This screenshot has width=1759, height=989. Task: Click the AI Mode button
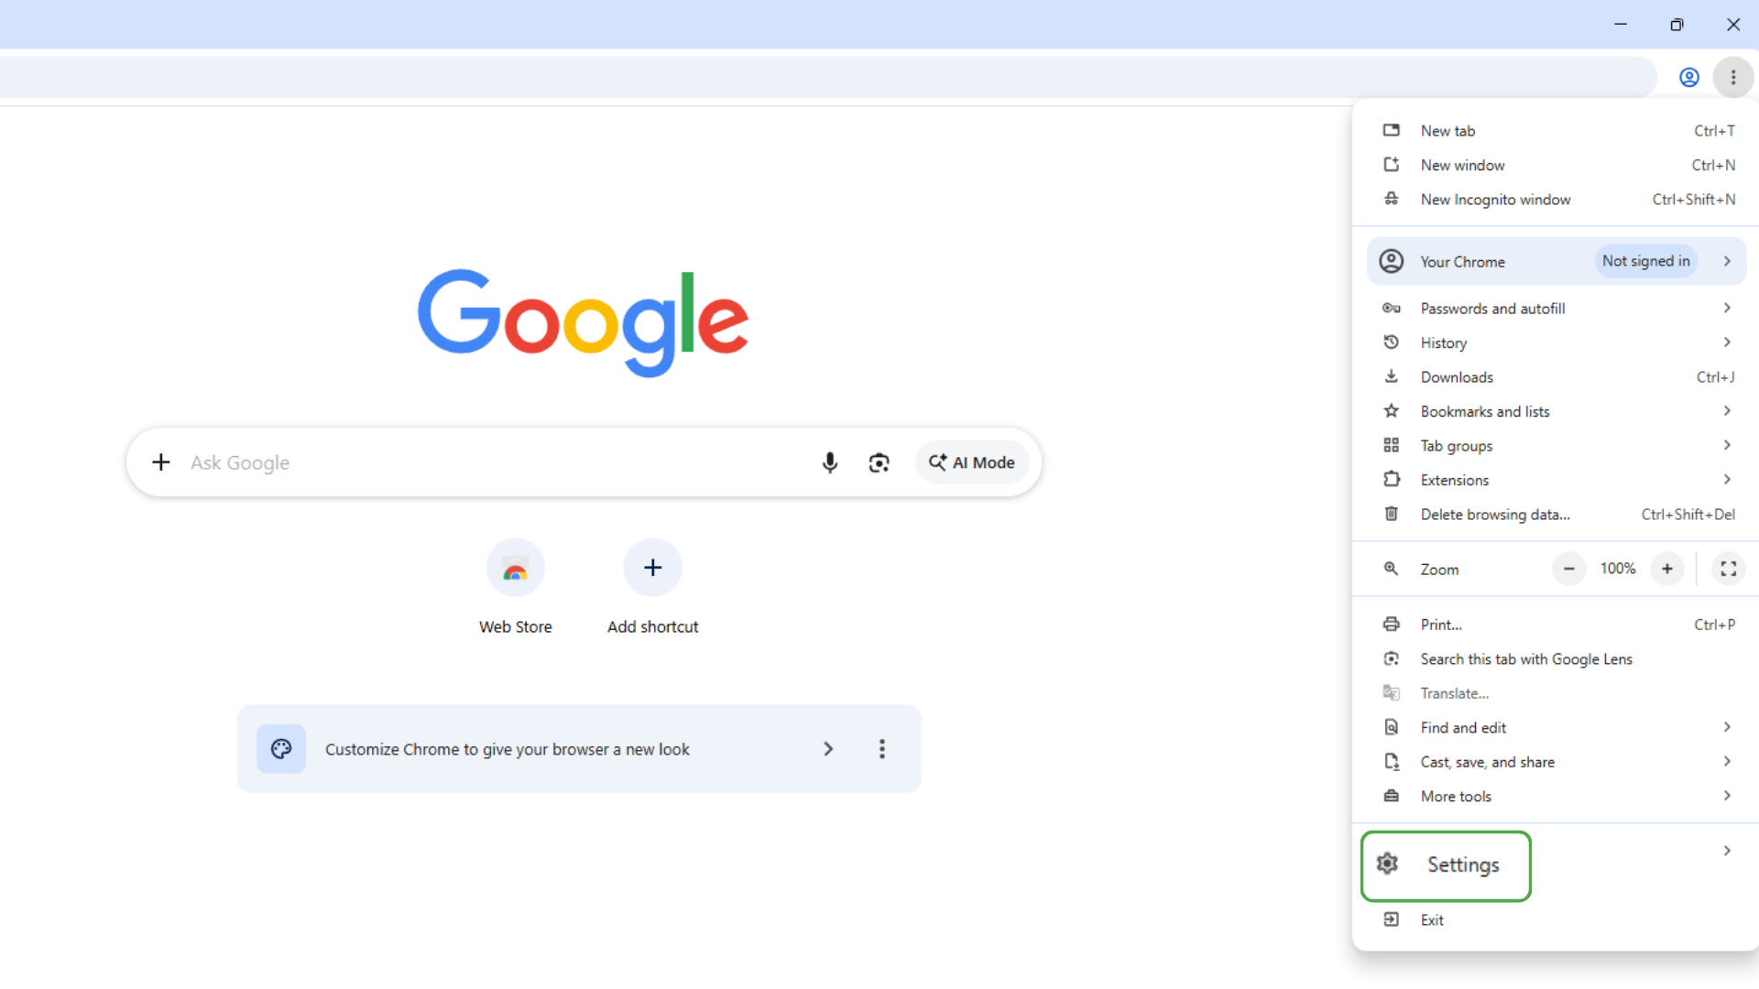(x=971, y=462)
